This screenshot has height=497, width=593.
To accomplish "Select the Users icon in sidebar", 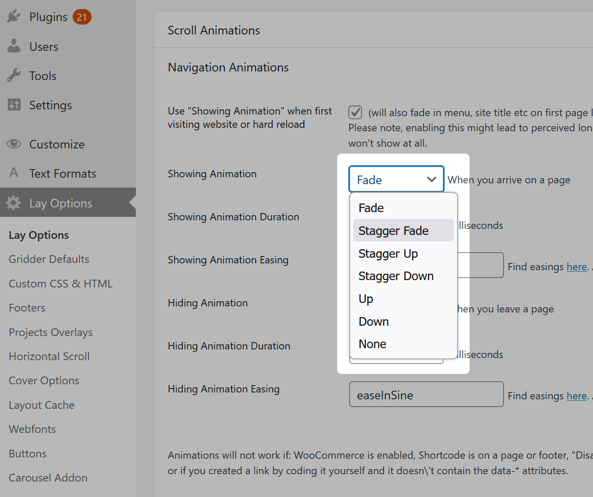I will 13,46.
